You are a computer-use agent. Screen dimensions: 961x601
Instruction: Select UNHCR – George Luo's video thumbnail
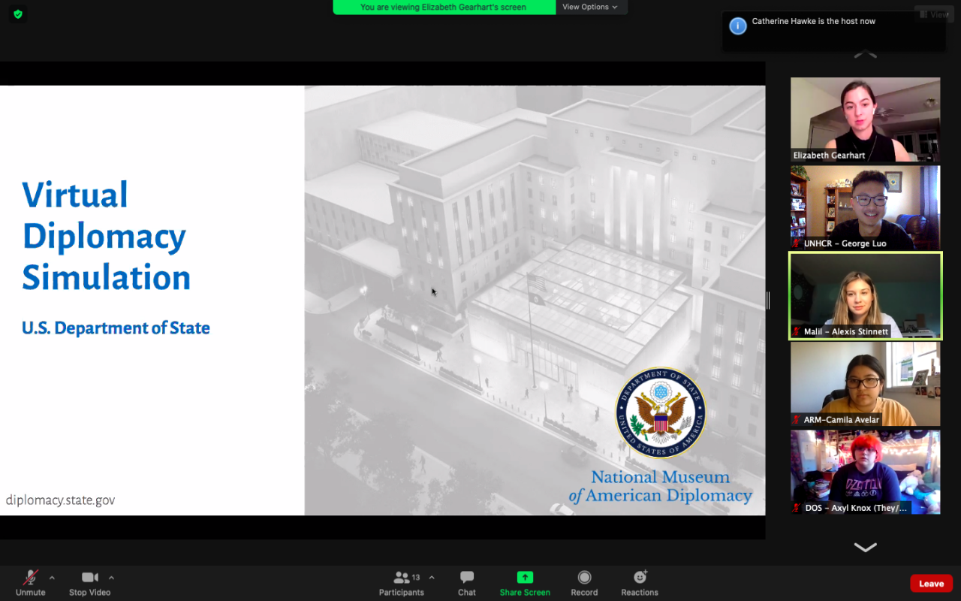click(x=865, y=207)
